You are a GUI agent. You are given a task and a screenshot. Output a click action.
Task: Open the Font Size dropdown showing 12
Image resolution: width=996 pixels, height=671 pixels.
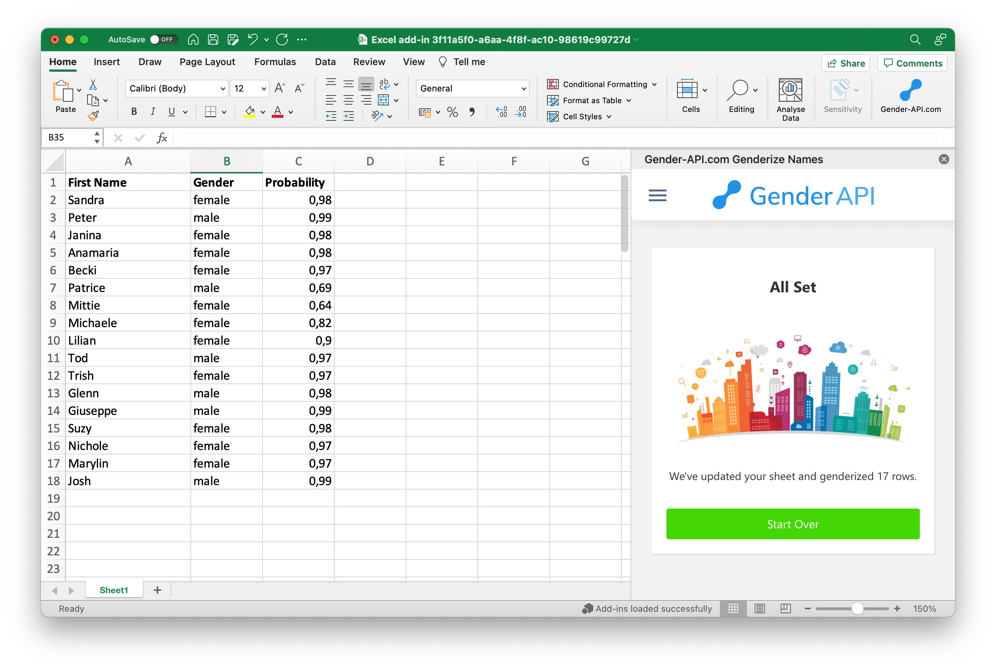[x=250, y=89]
